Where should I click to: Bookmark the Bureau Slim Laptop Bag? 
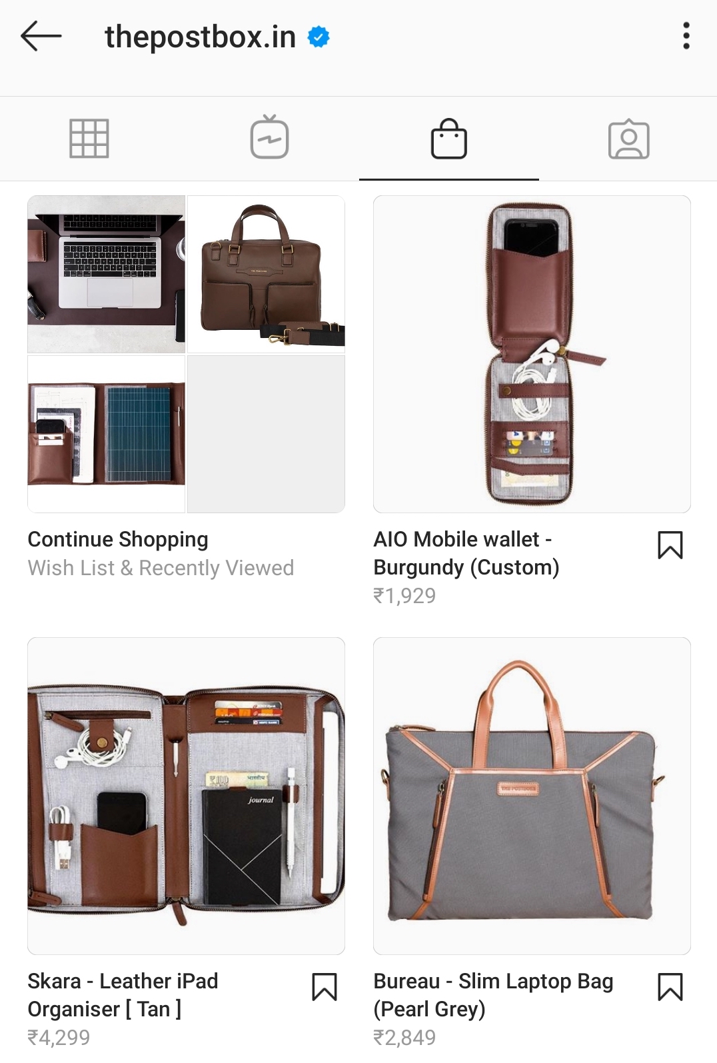click(x=670, y=987)
